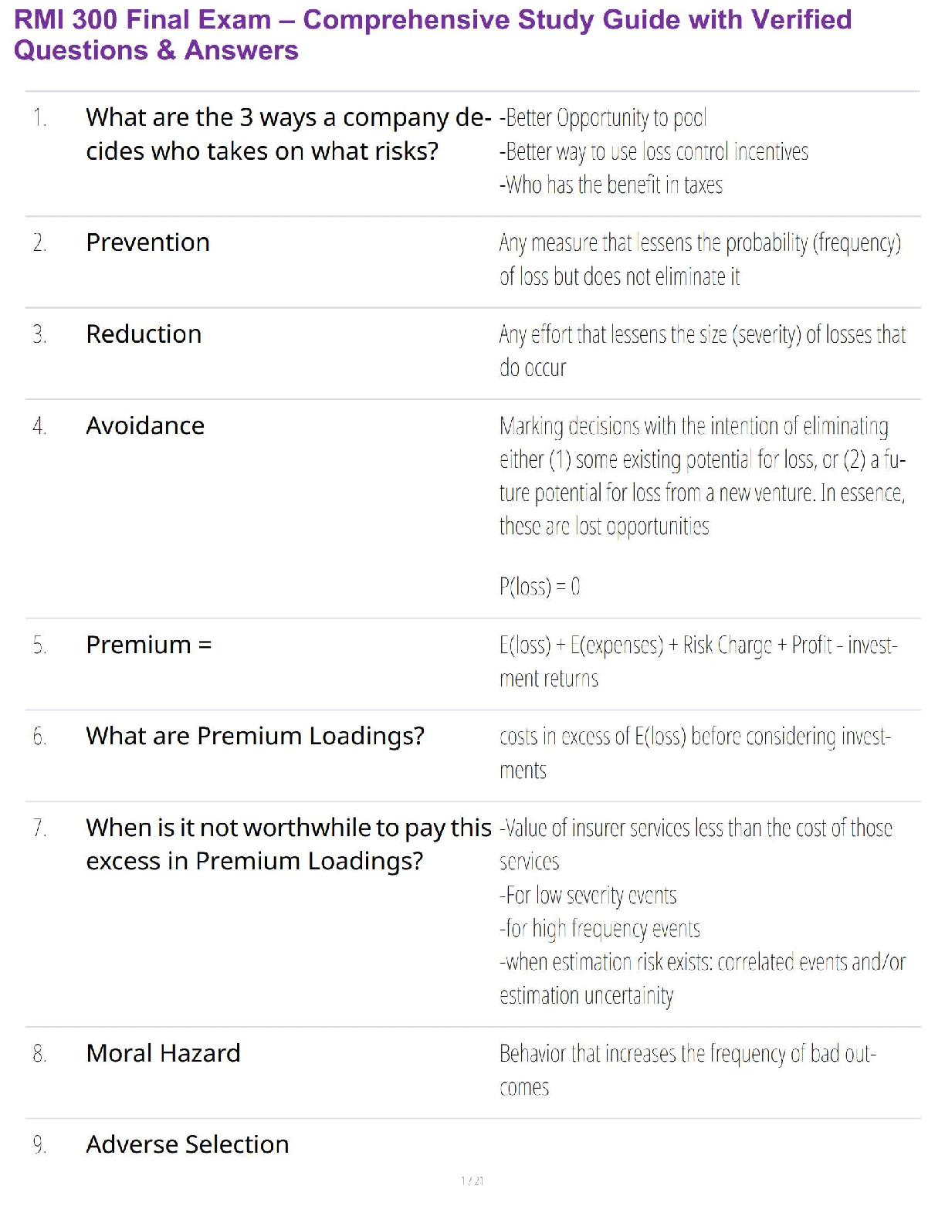Click the Moral Hazard term
This screenshot has height=1223, width=945.
point(163,1053)
